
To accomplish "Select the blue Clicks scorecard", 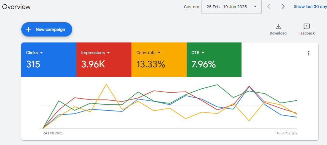I will [49, 60].
